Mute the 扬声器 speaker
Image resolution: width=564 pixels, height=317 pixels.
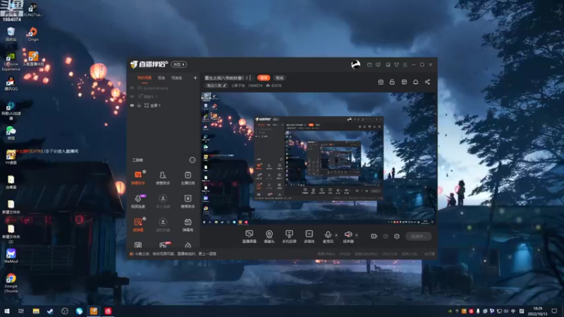(x=348, y=237)
